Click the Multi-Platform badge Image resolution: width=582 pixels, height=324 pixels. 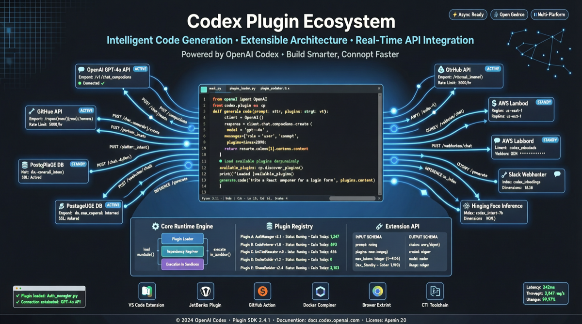pos(550,15)
